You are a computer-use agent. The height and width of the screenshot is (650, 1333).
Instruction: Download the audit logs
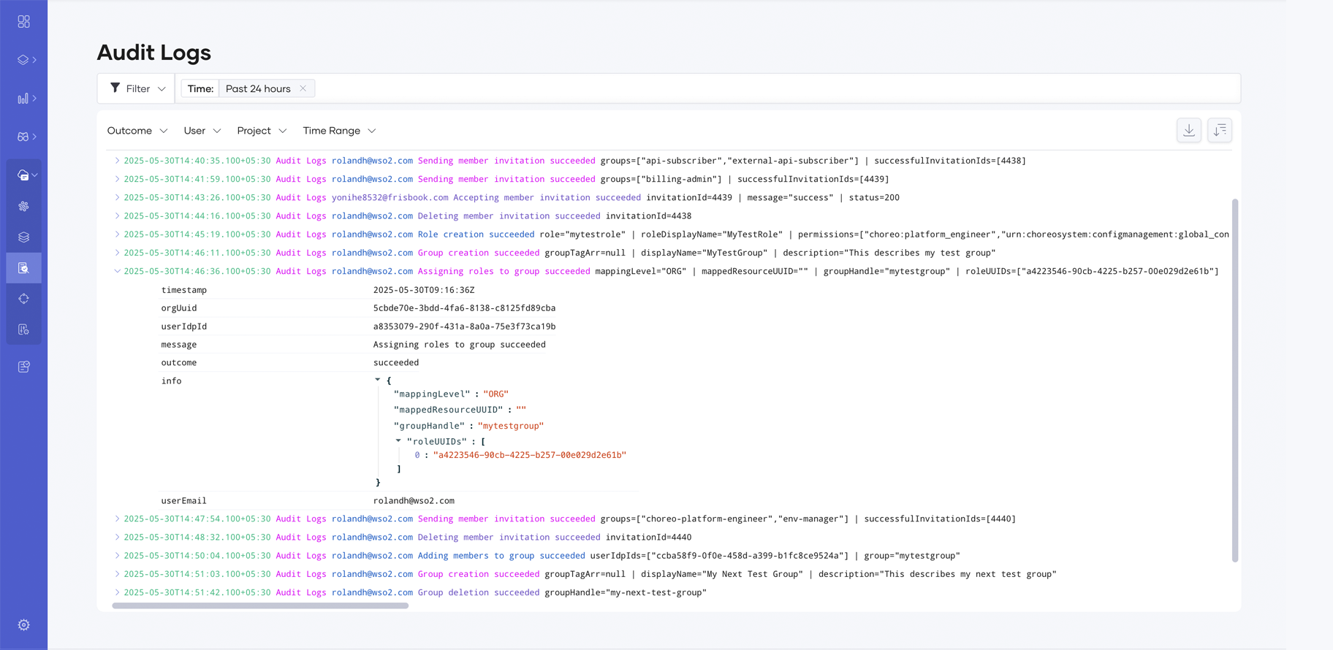click(1189, 131)
